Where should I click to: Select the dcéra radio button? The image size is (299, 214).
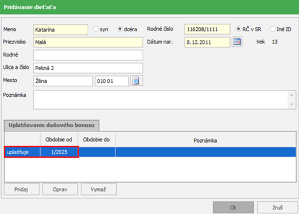click(x=120, y=29)
